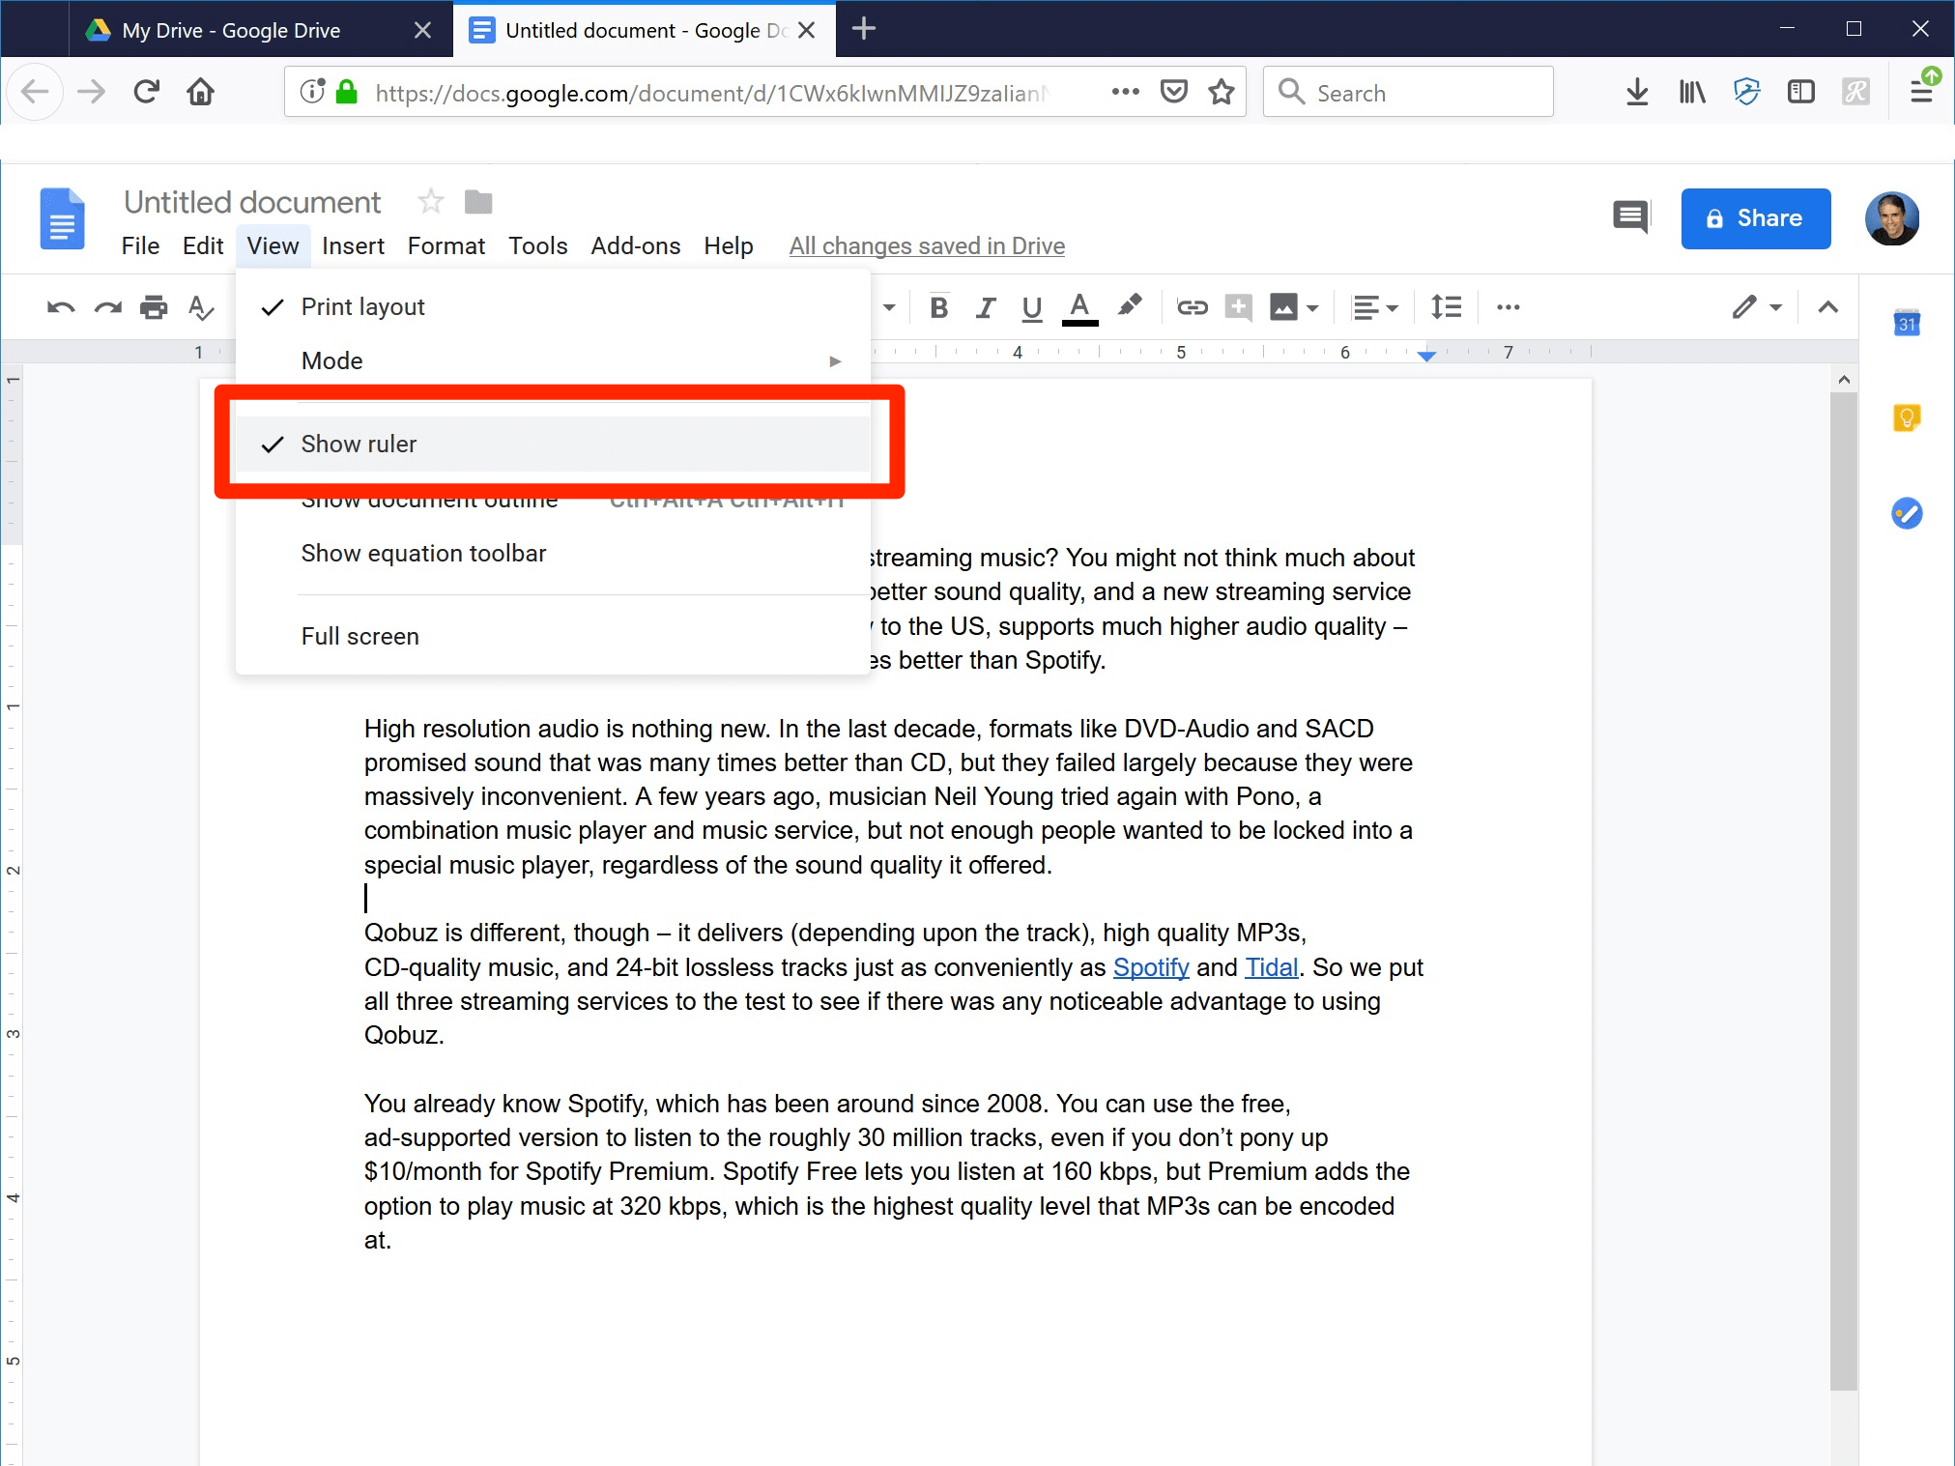Uncheck Show ruler option

[553, 444]
